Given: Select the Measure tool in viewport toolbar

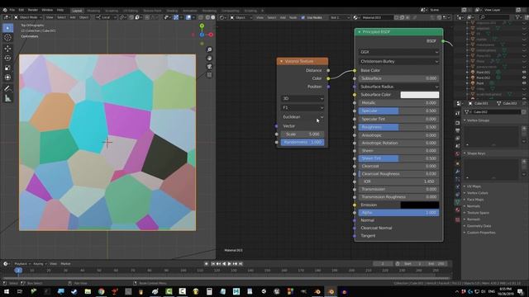Looking at the screenshot, I should 7,98.
